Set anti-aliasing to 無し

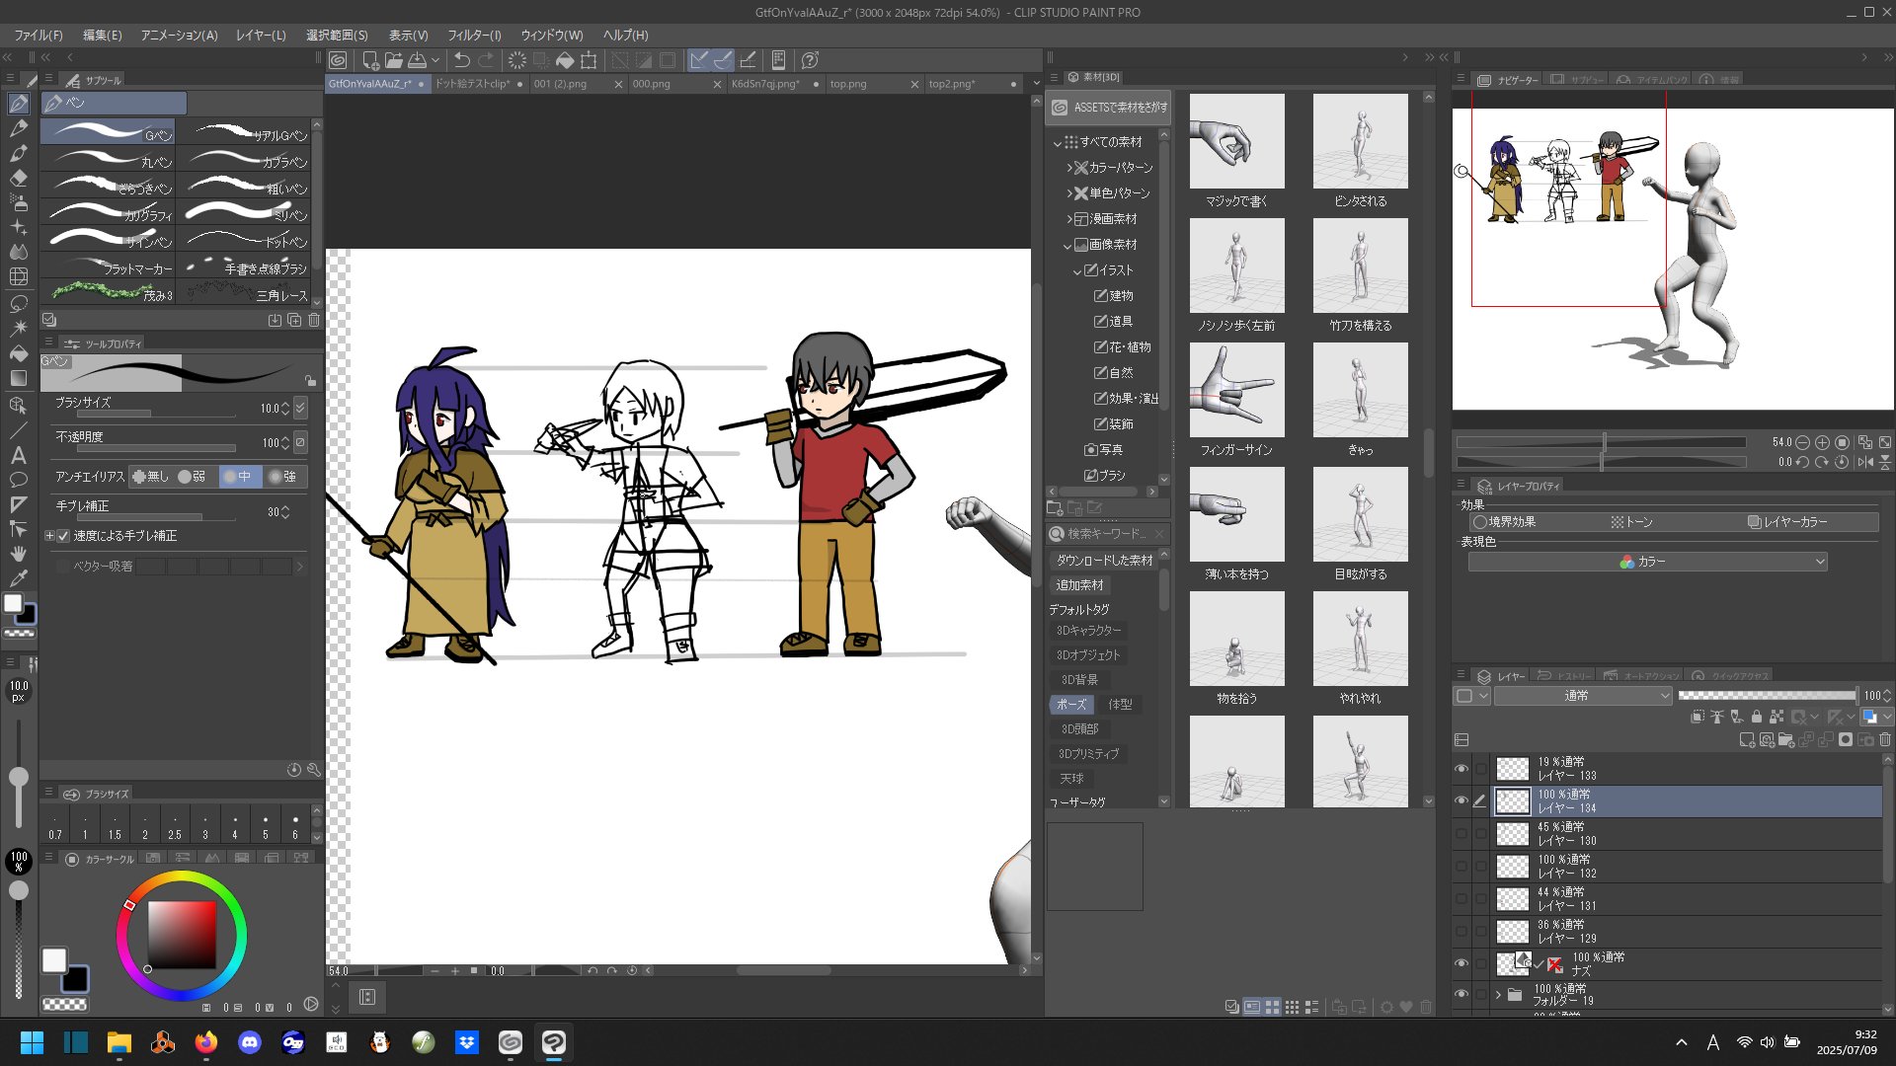[x=151, y=477]
